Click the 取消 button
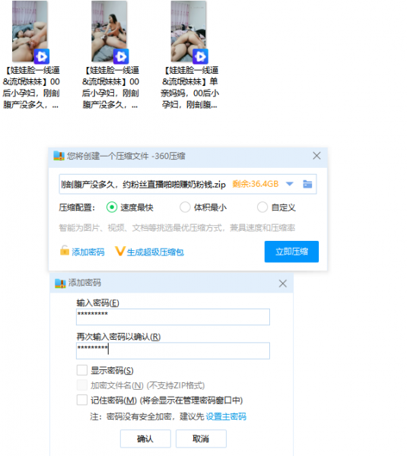The height and width of the screenshot is (456, 407). point(201,439)
